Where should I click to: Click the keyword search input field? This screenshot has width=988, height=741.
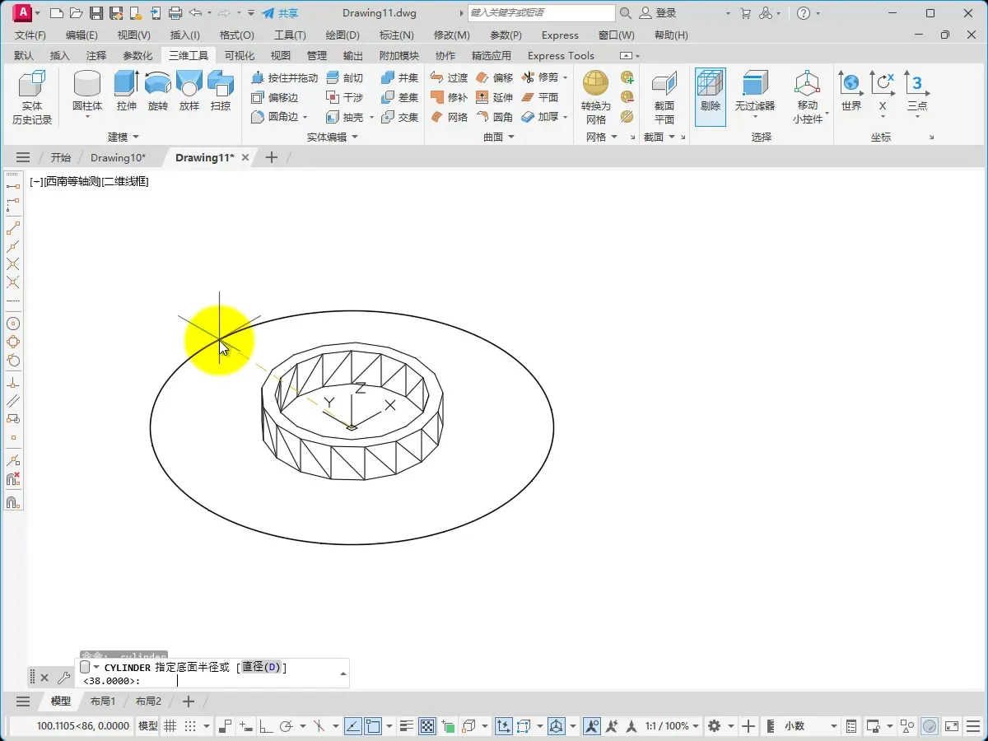coord(541,13)
